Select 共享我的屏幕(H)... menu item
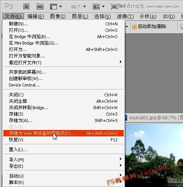This screenshot has width=183, height=187. tap(63, 72)
